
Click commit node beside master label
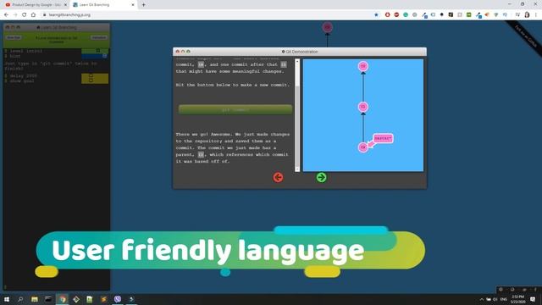[363, 147]
